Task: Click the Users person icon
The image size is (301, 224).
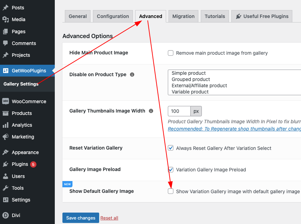Action: click(6, 176)
